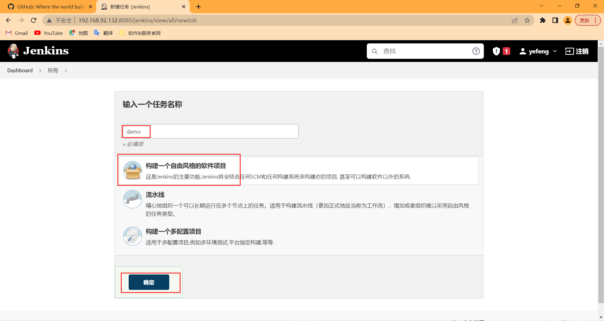Switch to the 新建任务 Jenkins tab
This screenshot has width=604, height=321.
(143, 7)
